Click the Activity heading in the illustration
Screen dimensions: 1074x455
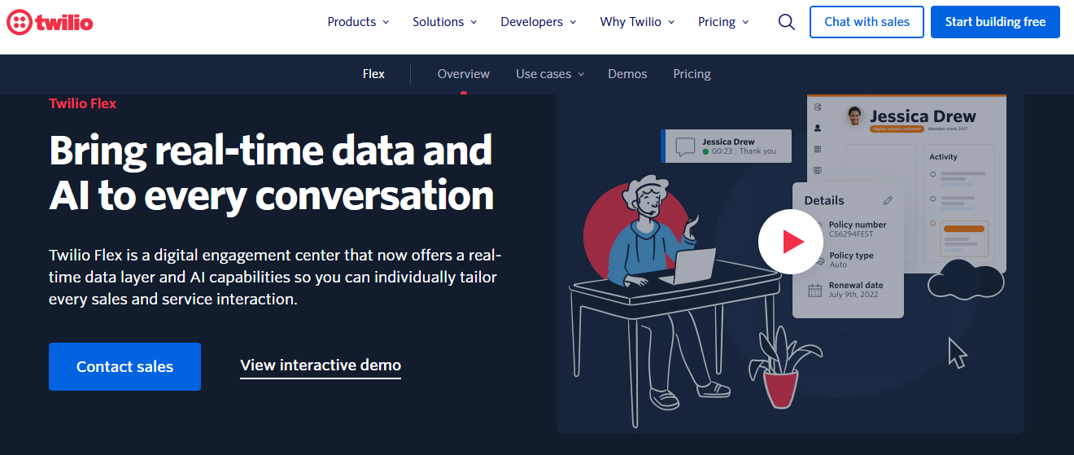click(943, 157)
